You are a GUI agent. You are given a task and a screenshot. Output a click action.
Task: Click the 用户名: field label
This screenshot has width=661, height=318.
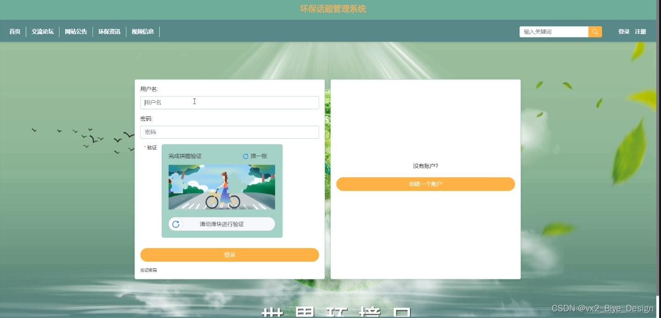tap(149, 89)
